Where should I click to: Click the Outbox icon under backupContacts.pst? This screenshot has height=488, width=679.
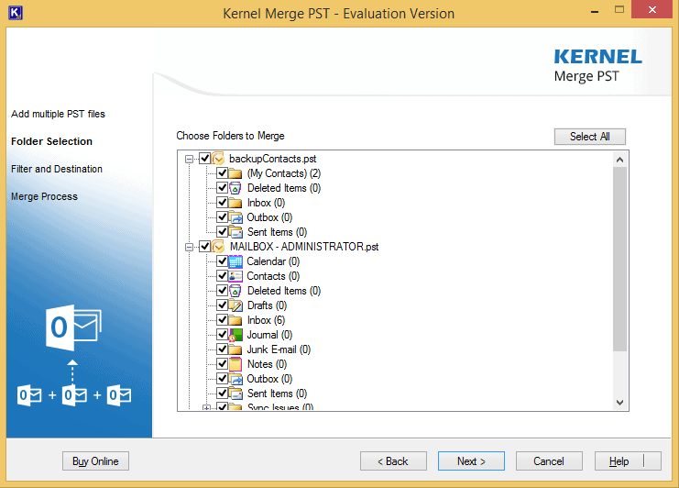point(235,217)
